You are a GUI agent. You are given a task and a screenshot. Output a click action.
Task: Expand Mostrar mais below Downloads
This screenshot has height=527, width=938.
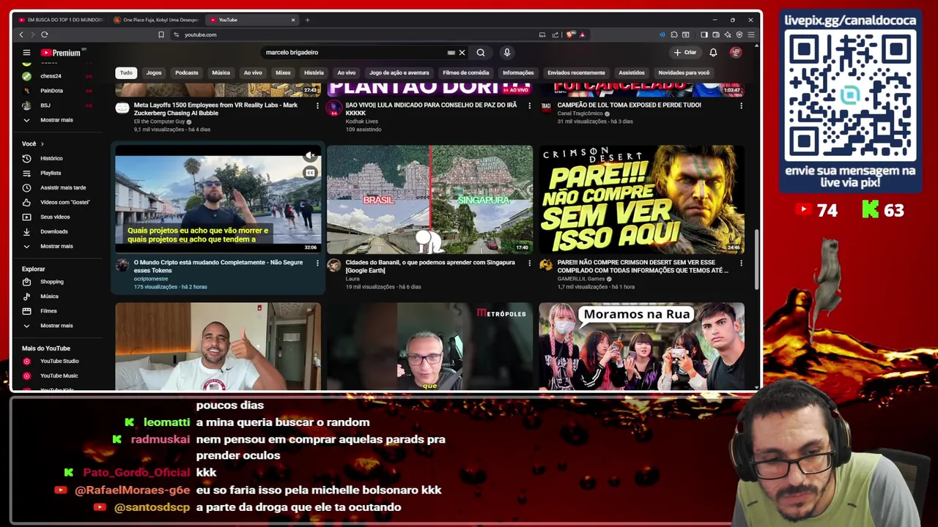[57, 246]
